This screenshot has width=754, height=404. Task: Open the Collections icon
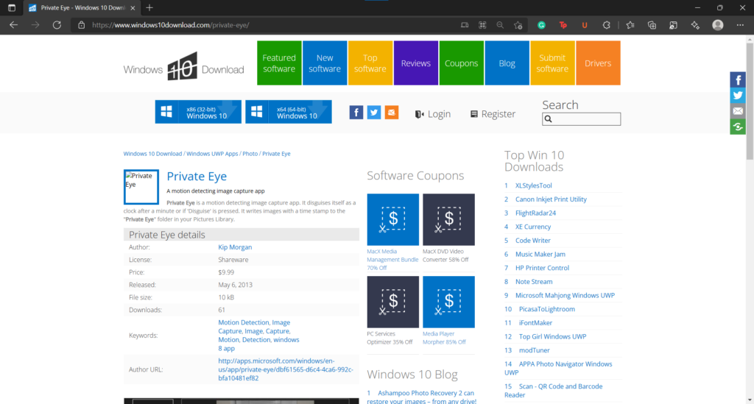pos(652,25)
